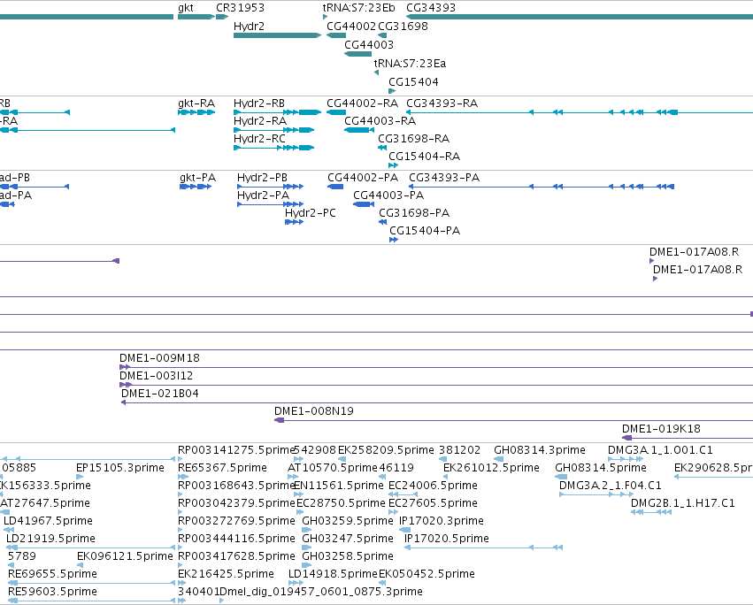Click the CG31698 gene label
The width and height of the screenshot is (753, 605).
(403, 27)
